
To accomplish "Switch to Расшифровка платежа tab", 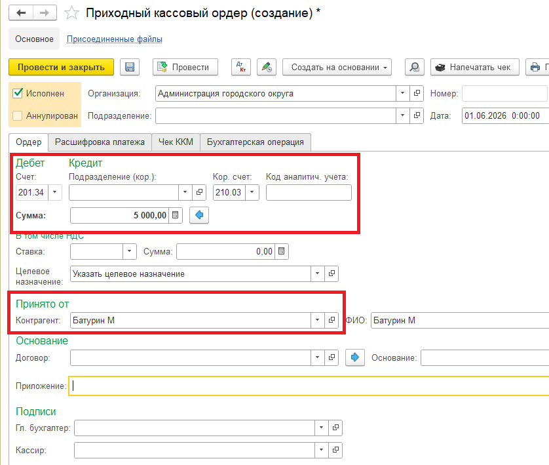I will pyautogui.click(x=100, y=142).
